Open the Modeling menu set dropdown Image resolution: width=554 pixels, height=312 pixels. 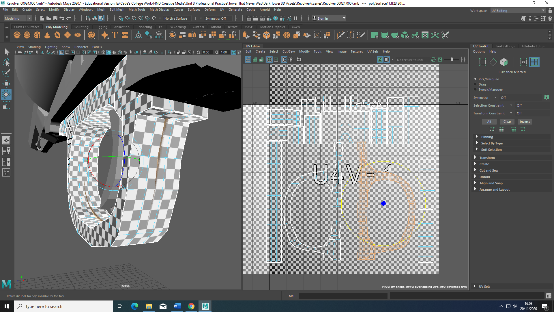(18, 18)
